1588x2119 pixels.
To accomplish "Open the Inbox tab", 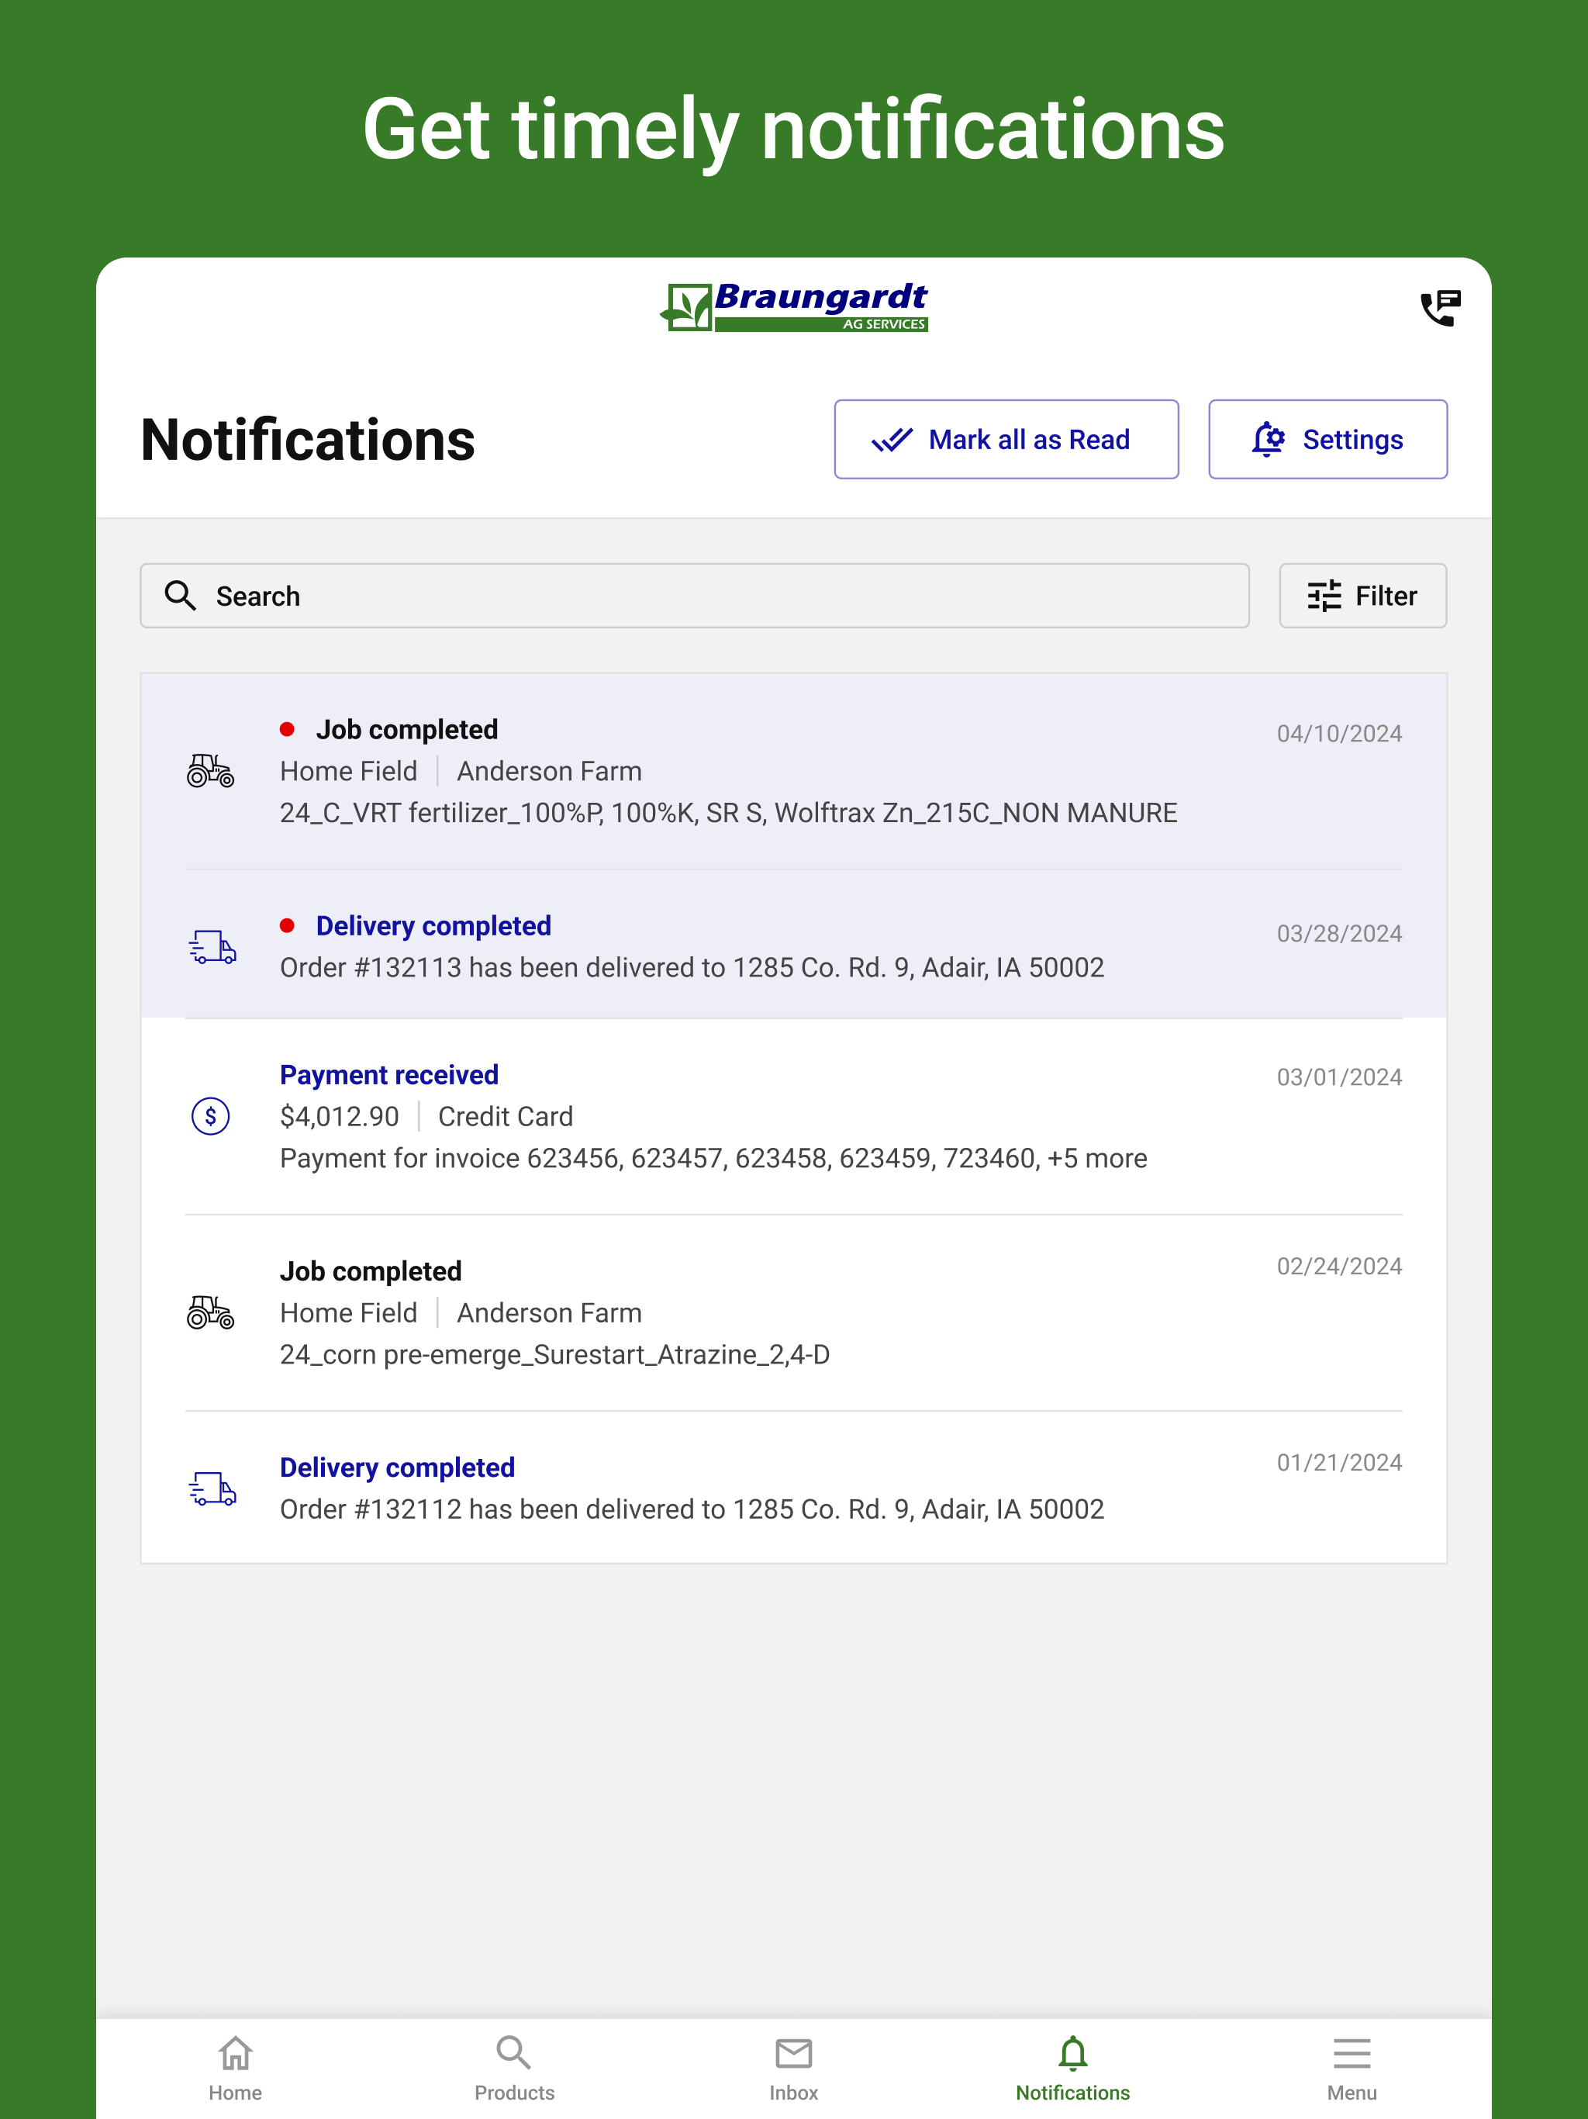I will click(794, 2069).
